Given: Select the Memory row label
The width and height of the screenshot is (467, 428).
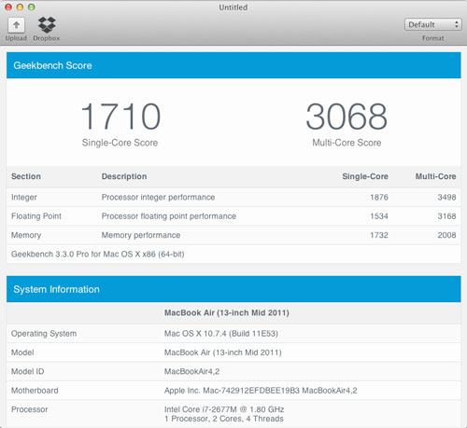Looking at the screenshot, I should click(26, 235).
